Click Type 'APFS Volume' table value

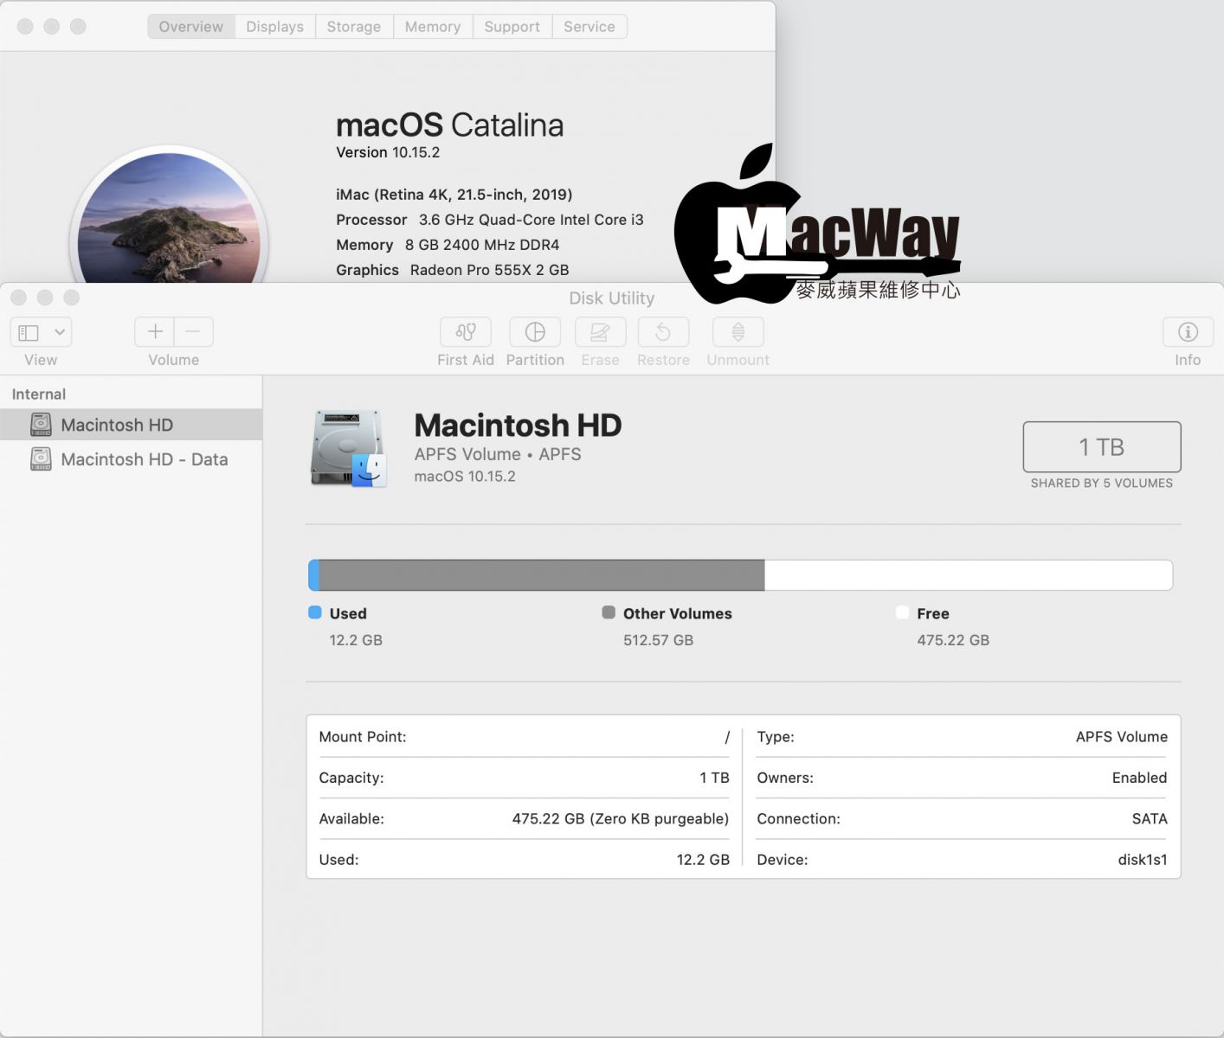pos(1122,737)
